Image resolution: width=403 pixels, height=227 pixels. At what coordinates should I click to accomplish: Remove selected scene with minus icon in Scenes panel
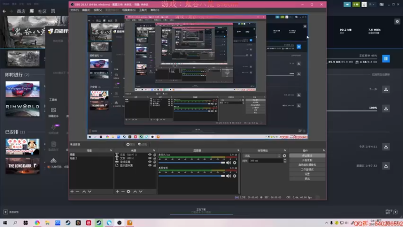[x=78, y=192]
